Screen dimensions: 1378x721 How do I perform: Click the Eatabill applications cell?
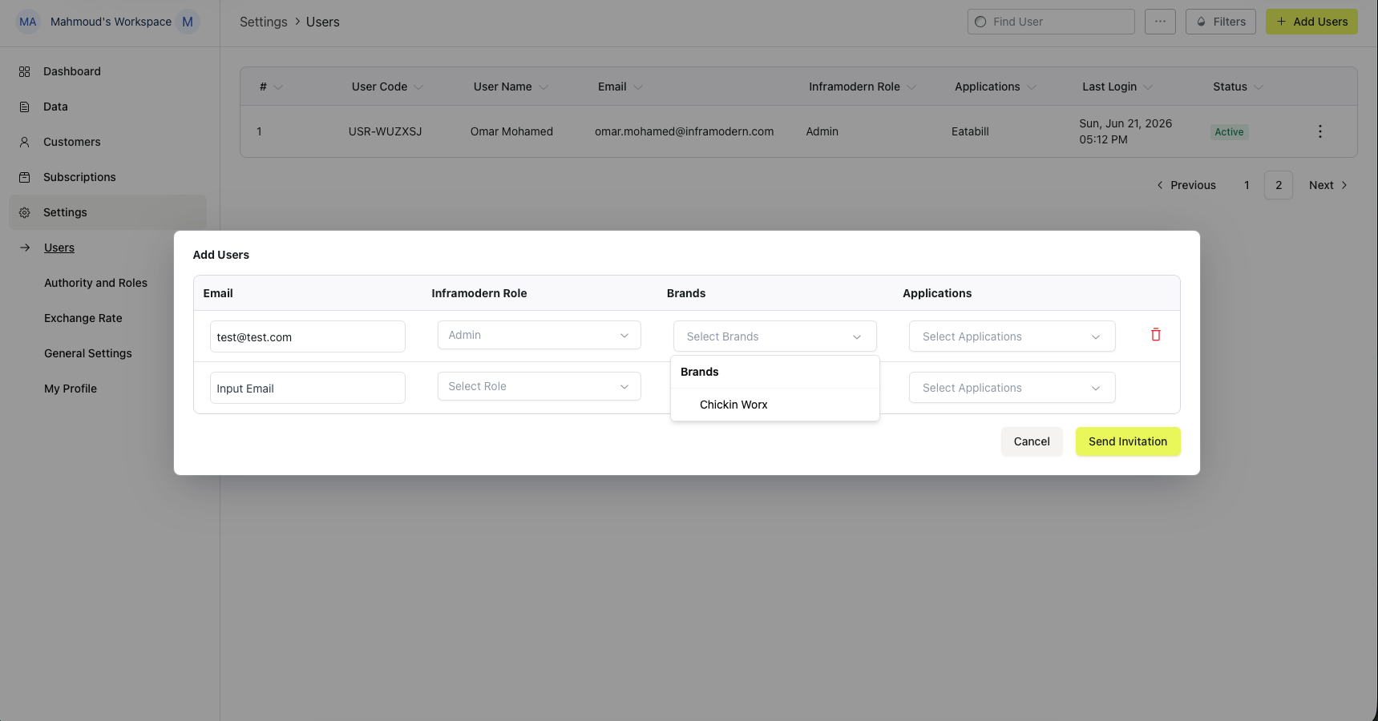970,131
